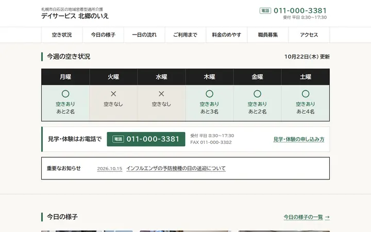Screen dimensions: 371x232
Task: Click 空きなし in the 水曜 cell
Action: (161, 104)
